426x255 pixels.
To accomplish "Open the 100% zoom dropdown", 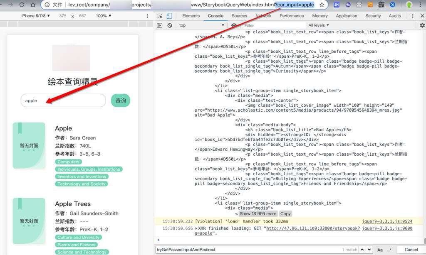I will click(104, 16).
